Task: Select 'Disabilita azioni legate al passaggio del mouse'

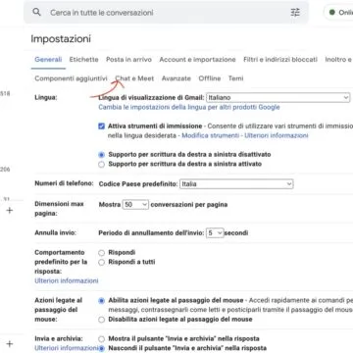Action: coord(102,320)
